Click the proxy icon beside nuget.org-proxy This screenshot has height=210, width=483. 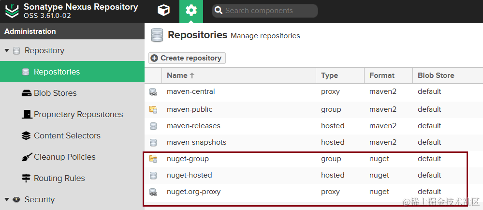tap(153, 192)
